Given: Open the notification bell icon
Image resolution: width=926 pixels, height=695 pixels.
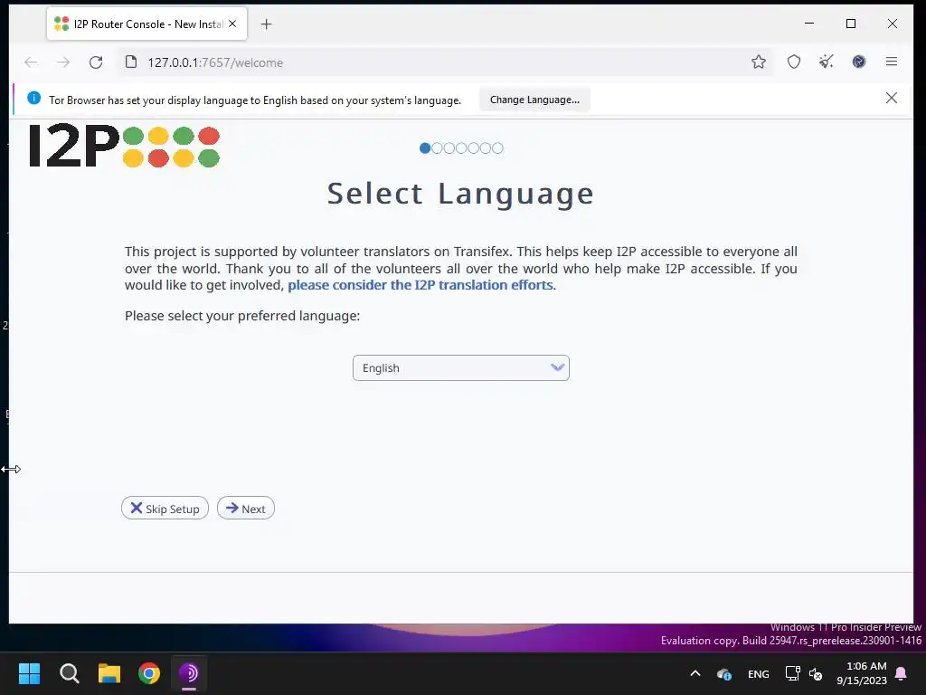Looking at the screenshot, I should coord(902,673).
